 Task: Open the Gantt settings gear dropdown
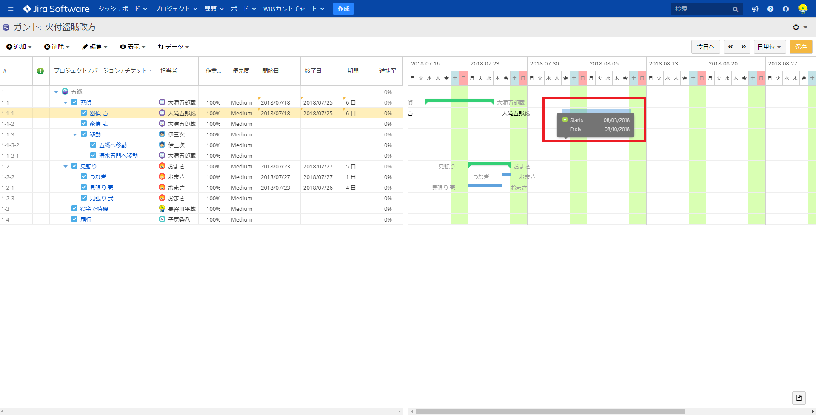[x=800, y=27]
